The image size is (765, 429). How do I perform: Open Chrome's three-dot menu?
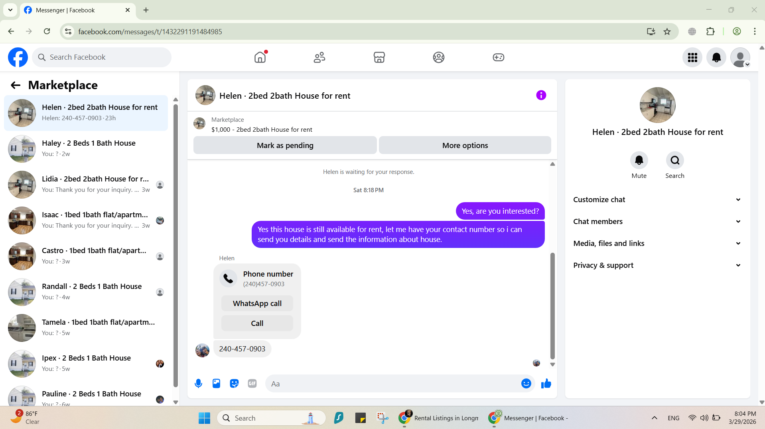755,31
